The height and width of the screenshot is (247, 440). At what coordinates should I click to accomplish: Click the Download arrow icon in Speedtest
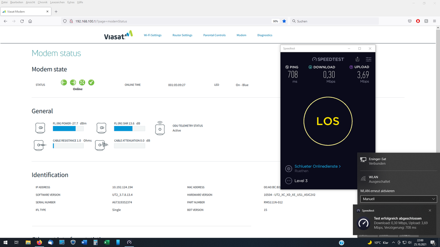310,67
